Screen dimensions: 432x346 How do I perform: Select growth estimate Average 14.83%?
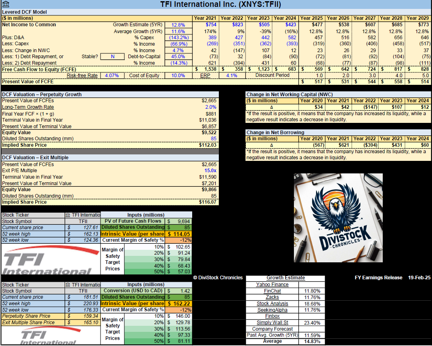point(312,342)
